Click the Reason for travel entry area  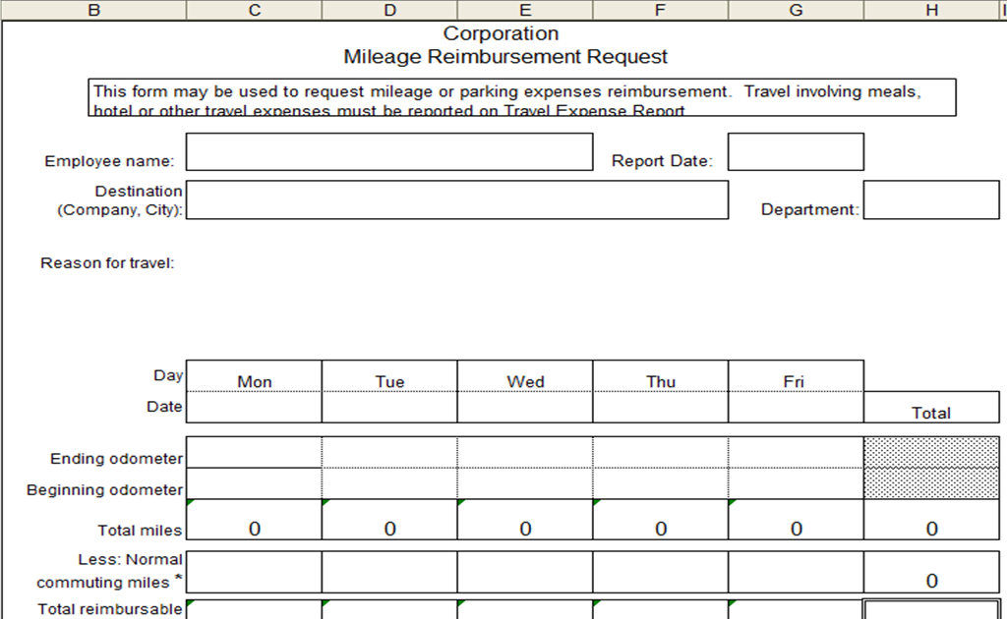393,265
